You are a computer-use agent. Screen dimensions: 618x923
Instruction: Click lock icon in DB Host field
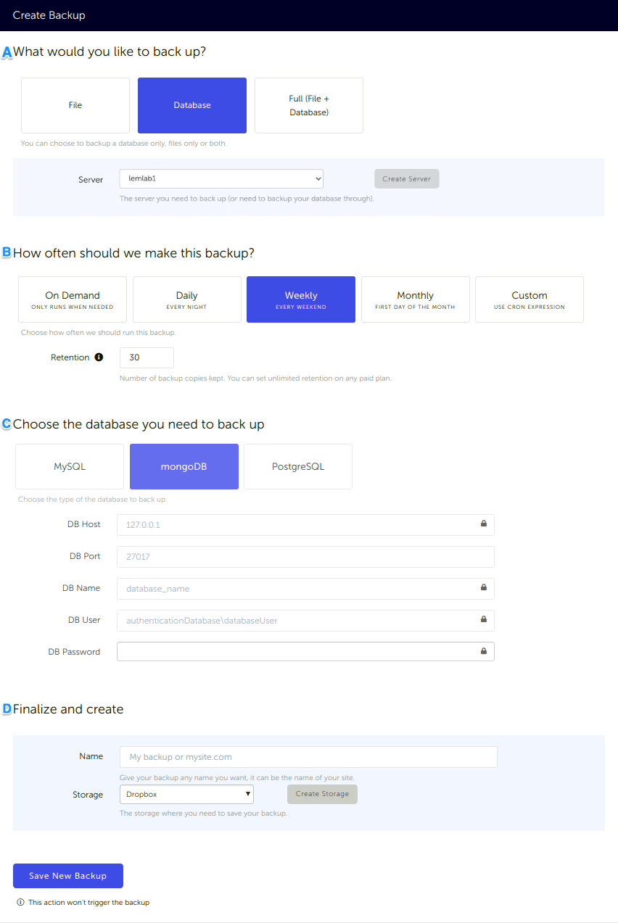coord(484,523)
